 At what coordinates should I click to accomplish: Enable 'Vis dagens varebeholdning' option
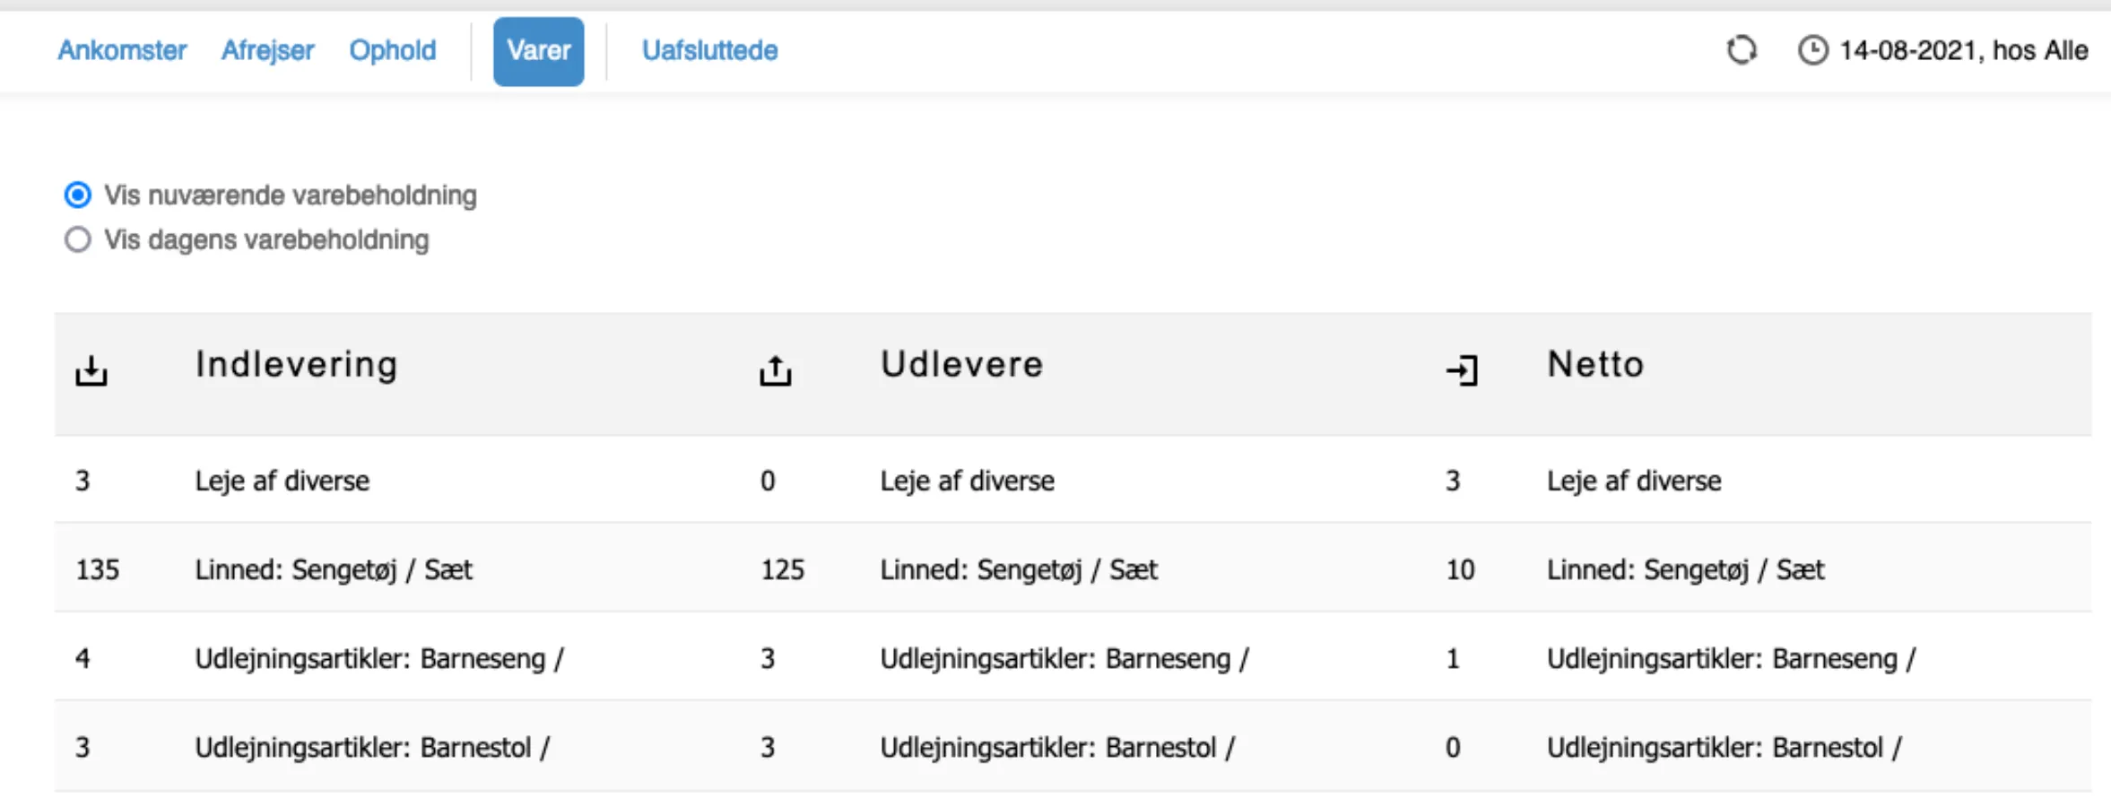coord(77,239)
